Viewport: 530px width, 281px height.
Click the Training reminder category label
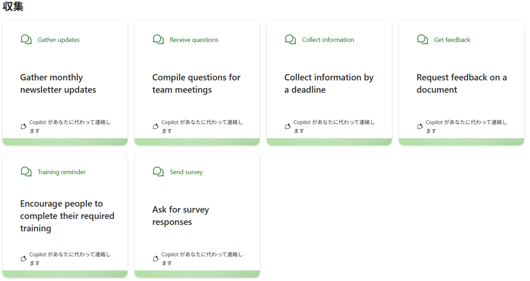click(x=61, y=172)
